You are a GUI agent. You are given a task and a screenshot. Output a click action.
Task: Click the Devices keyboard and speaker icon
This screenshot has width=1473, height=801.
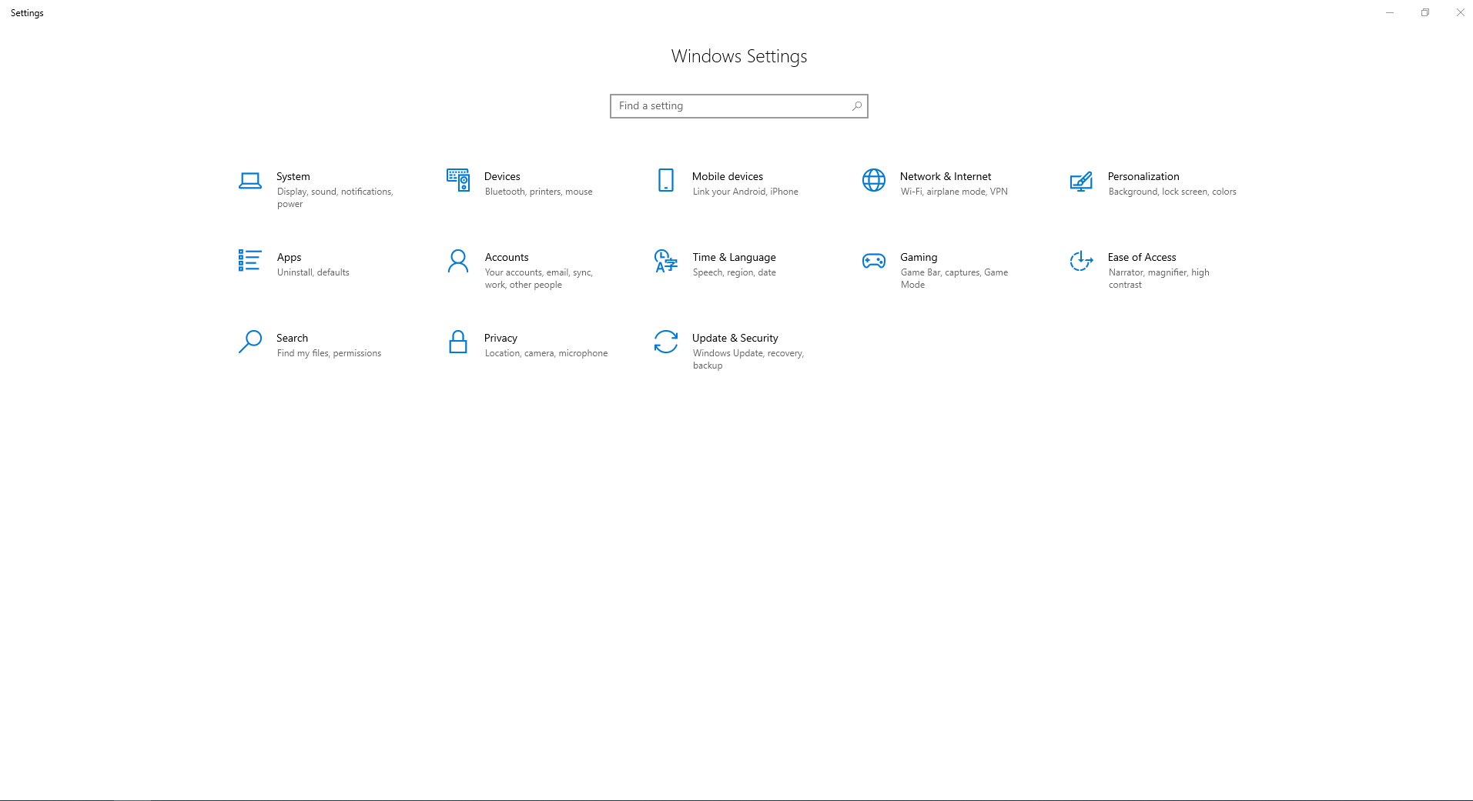[458, 180]
